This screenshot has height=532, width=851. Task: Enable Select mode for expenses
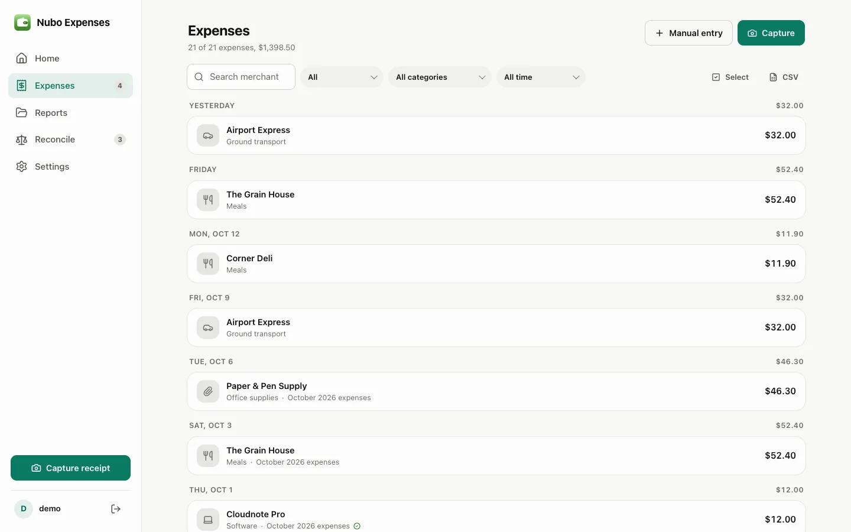tap(730, 77)
